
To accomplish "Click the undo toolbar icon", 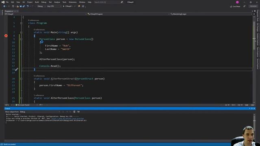I will (x=28, y=6).
